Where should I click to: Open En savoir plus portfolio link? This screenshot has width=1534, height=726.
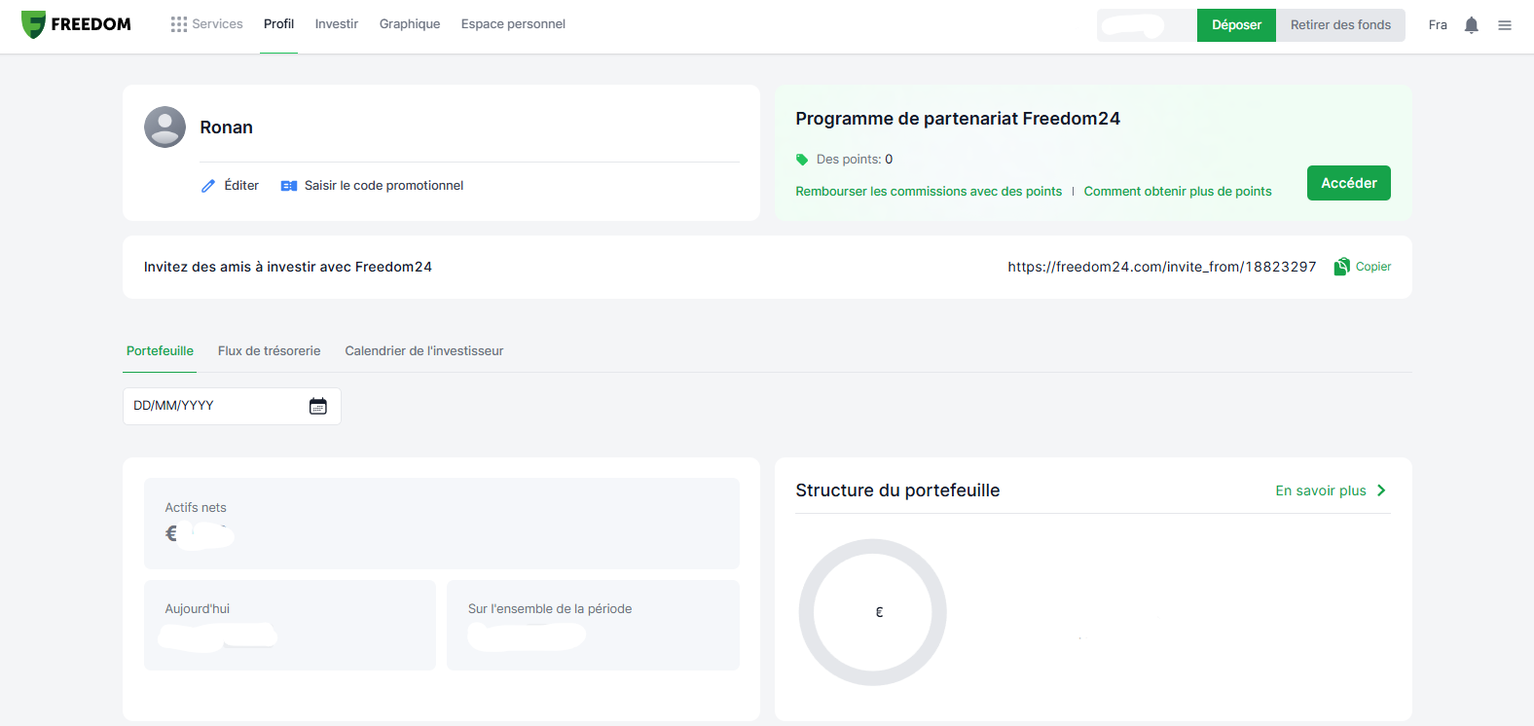[1321, 490]
